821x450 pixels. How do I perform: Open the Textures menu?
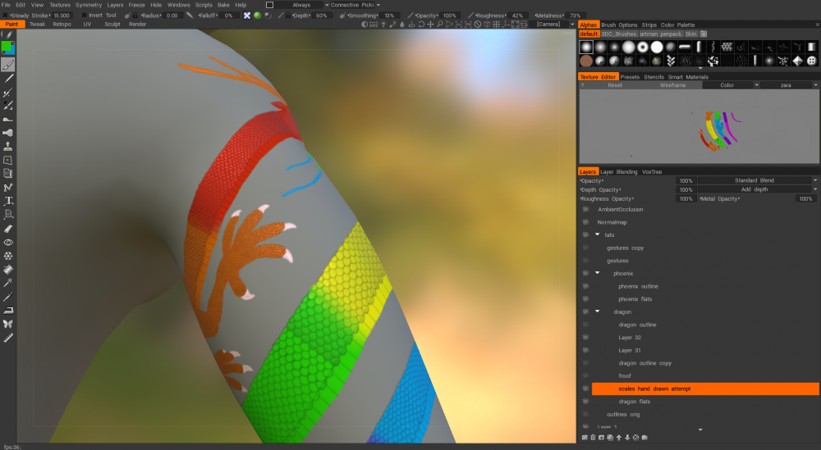point(60,5)
